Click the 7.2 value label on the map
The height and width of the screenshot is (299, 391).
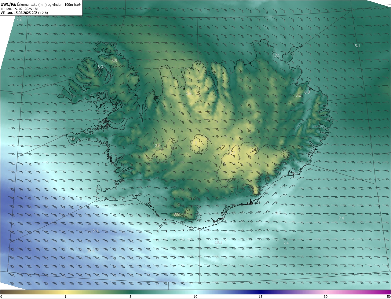(19, 19)
